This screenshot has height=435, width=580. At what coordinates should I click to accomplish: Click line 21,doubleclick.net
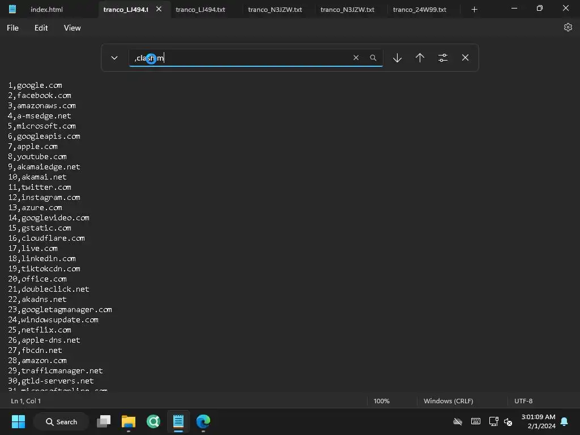pos(49,289)
